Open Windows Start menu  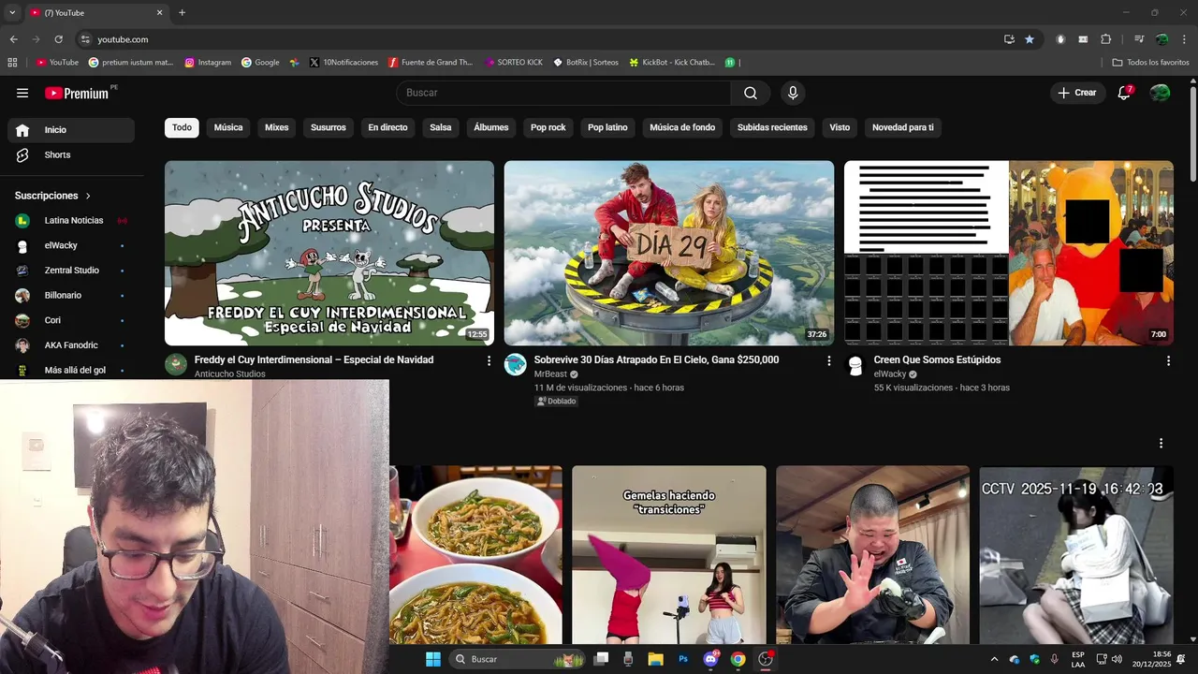pos(432,659)
